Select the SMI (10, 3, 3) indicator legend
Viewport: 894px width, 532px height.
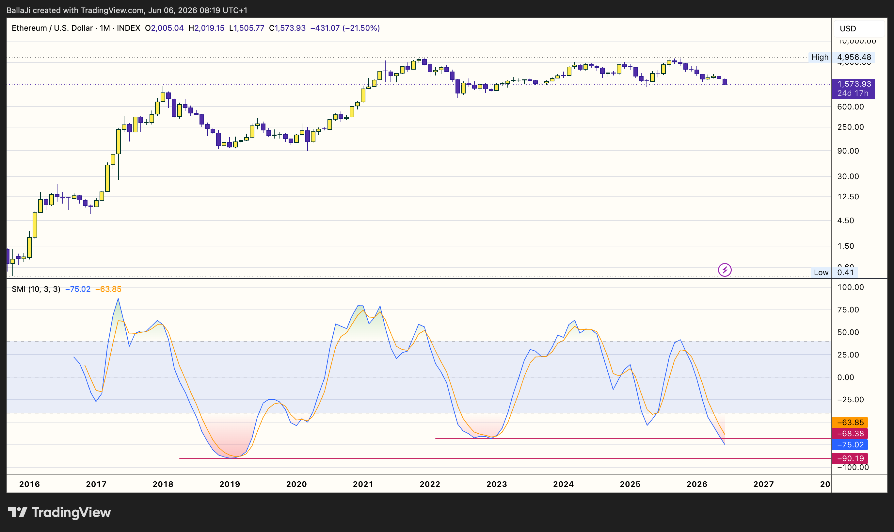(36, 289)
